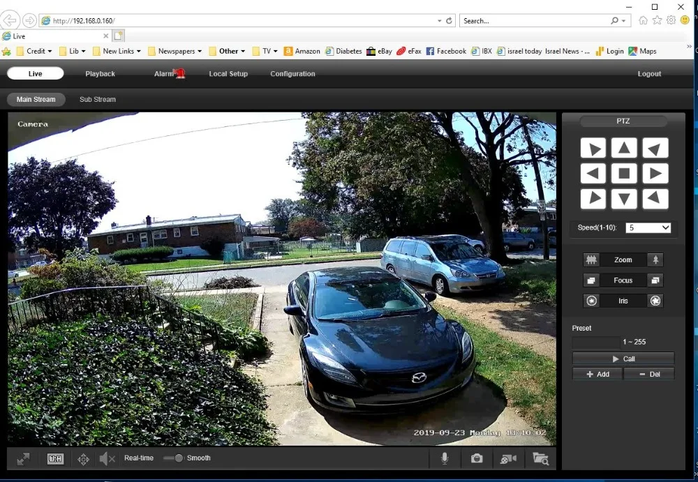Open the Speed(1-10) dropdown
This screenshot has width=698, height=482.
pyautogui.click(x=648, y=227)
